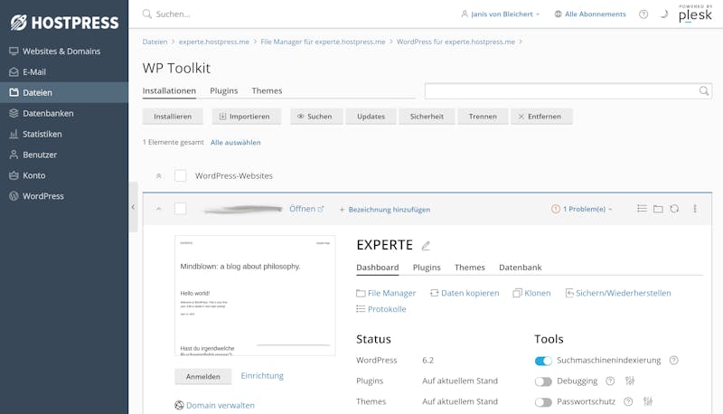
Task: Click Alle auswählen link
Action: pos(236,143)
